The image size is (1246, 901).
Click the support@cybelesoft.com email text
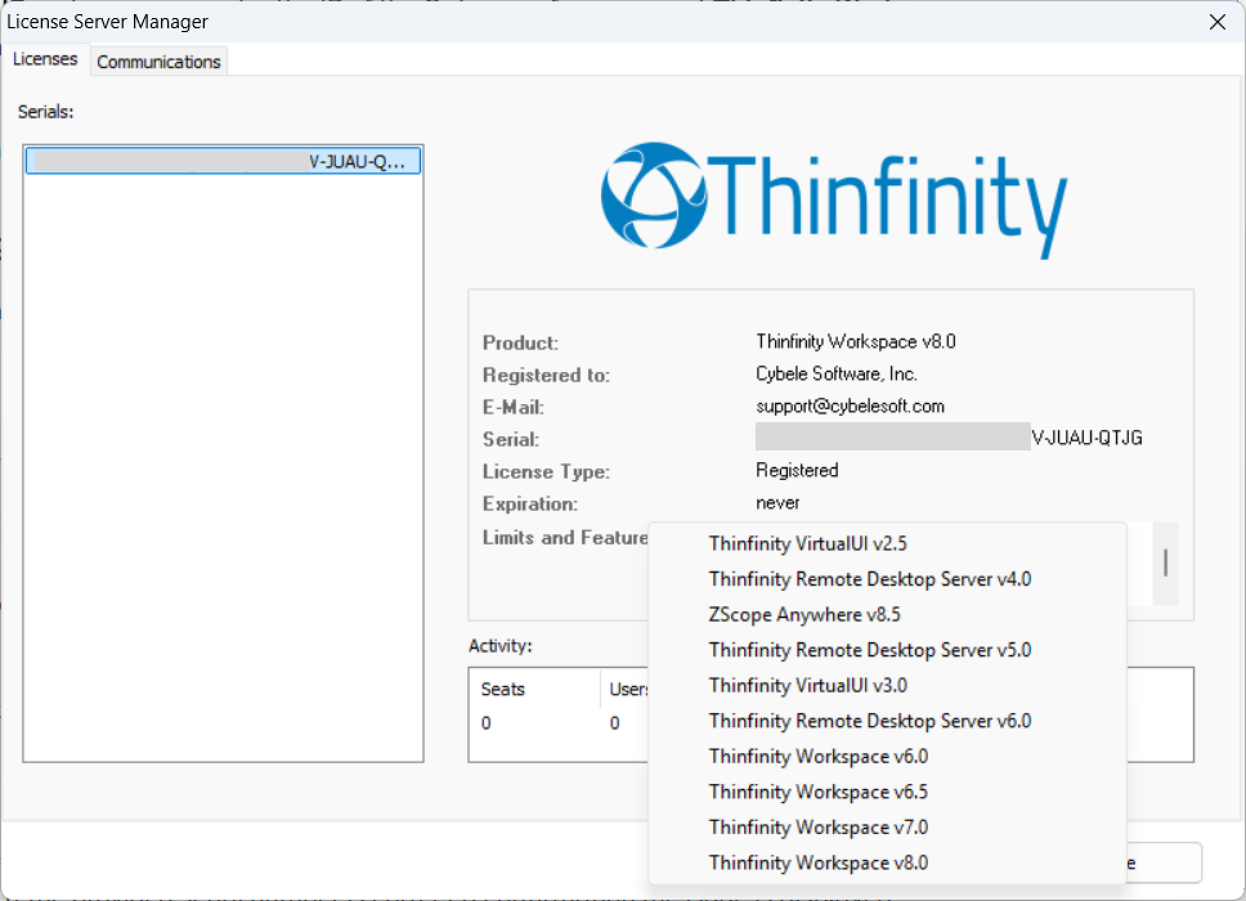pyautogui.click(x=850, y=407)
